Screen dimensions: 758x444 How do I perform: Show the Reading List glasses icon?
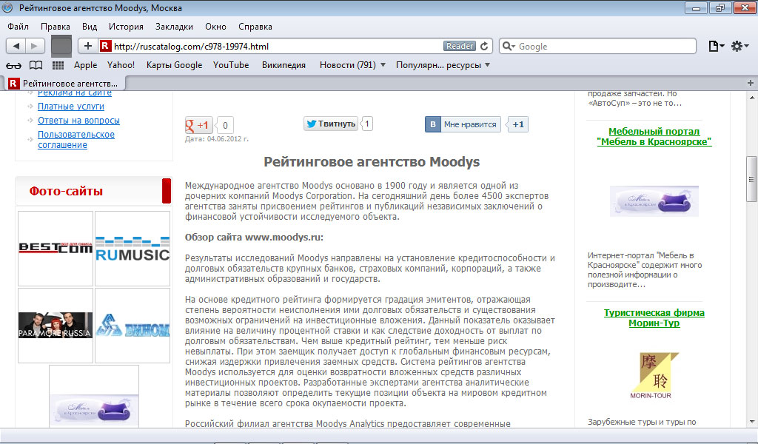click(x=13, y=65)
